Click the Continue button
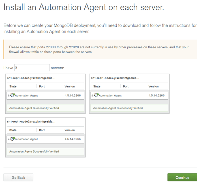Screen dimensions: 199x184 click(182, 177)
